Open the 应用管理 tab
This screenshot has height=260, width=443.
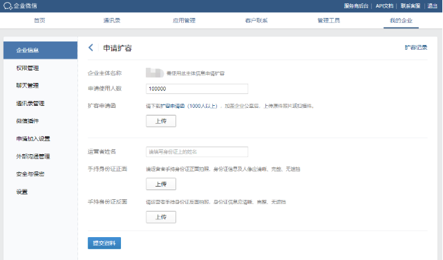point(185,20)
